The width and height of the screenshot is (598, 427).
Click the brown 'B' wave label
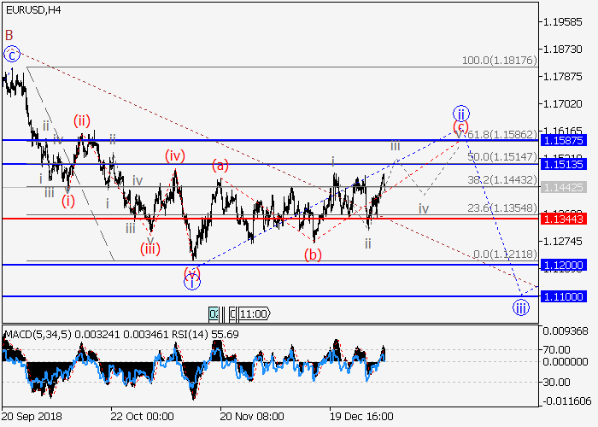coord(9,35)
